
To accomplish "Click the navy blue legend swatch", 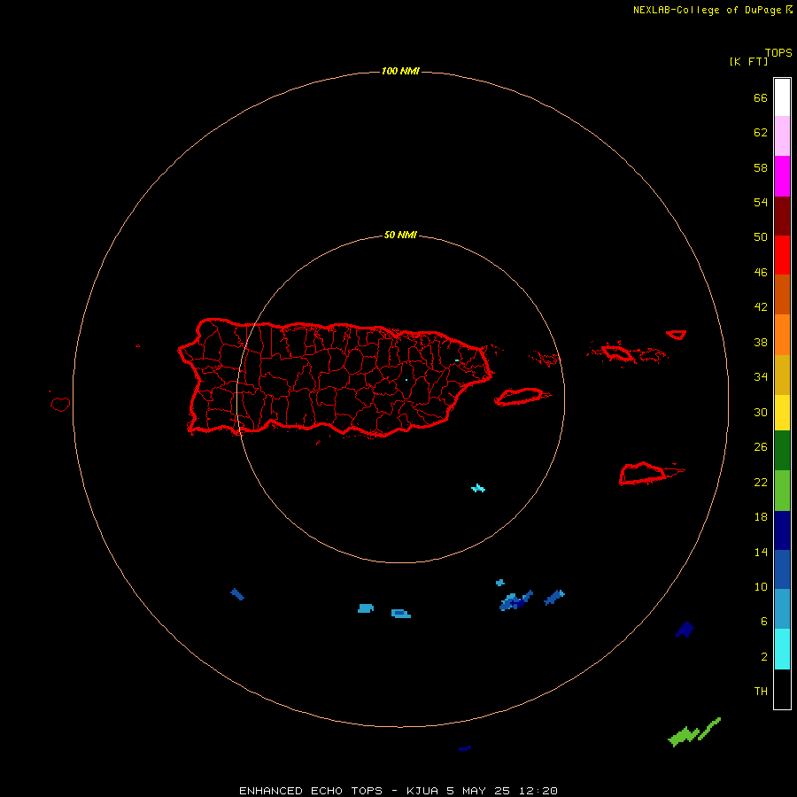I will 782,530.
